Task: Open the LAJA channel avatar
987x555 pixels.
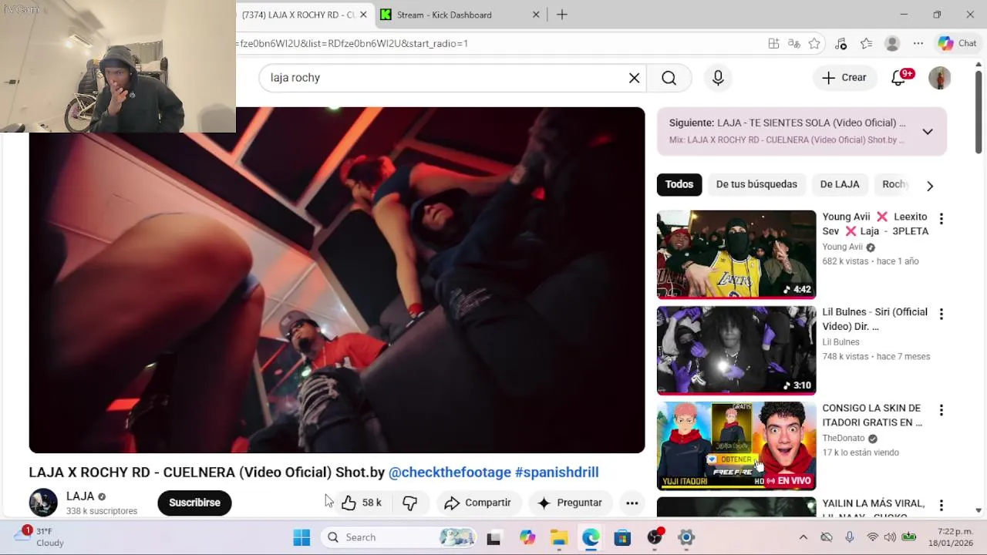Action: point(43,503)
